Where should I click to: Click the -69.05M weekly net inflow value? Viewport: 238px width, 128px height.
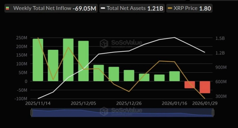[x=84, y=8]
